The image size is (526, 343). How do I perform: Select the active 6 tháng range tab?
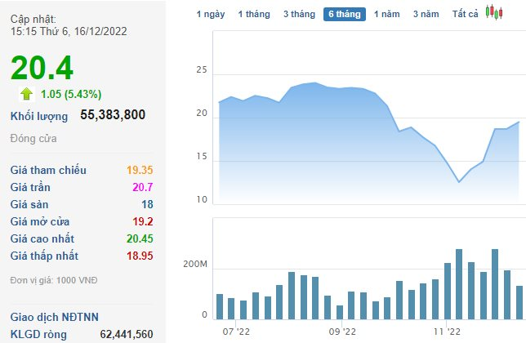click(x=344, y=14)
